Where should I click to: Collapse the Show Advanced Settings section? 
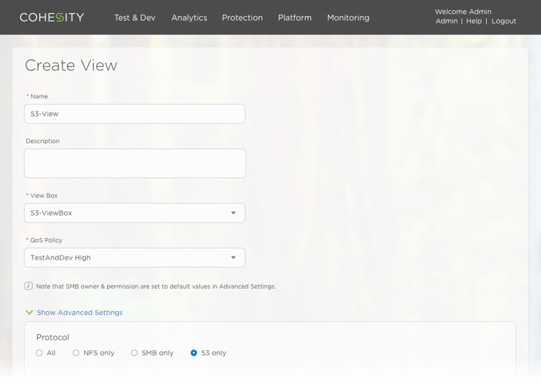79,313
